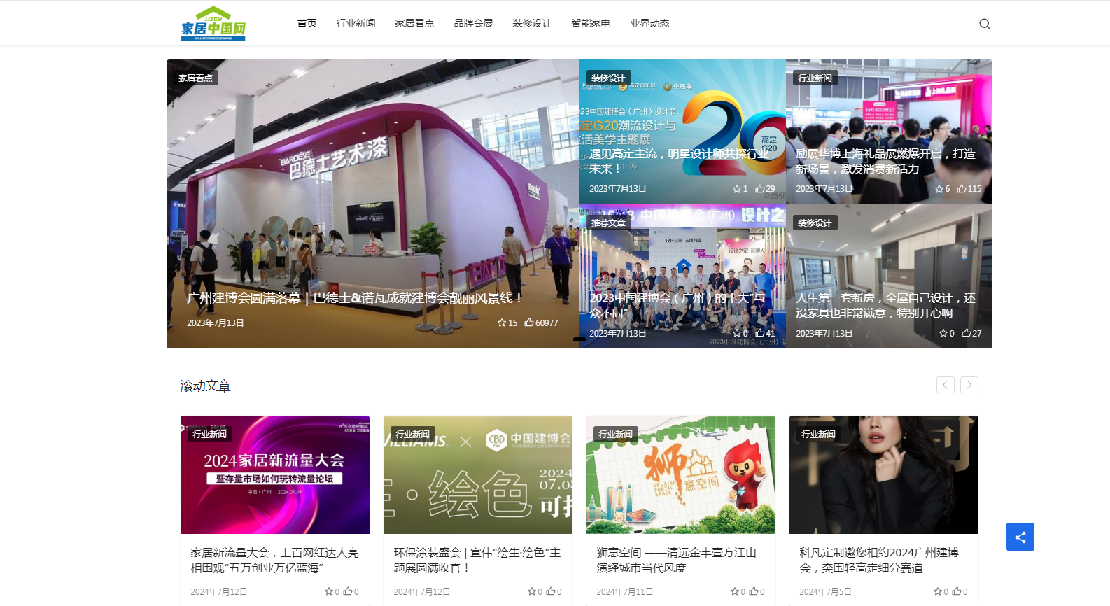Screen dimensions: 1110x606
Task: Go to next scrolling articles slide
Action: pos(969,385)
